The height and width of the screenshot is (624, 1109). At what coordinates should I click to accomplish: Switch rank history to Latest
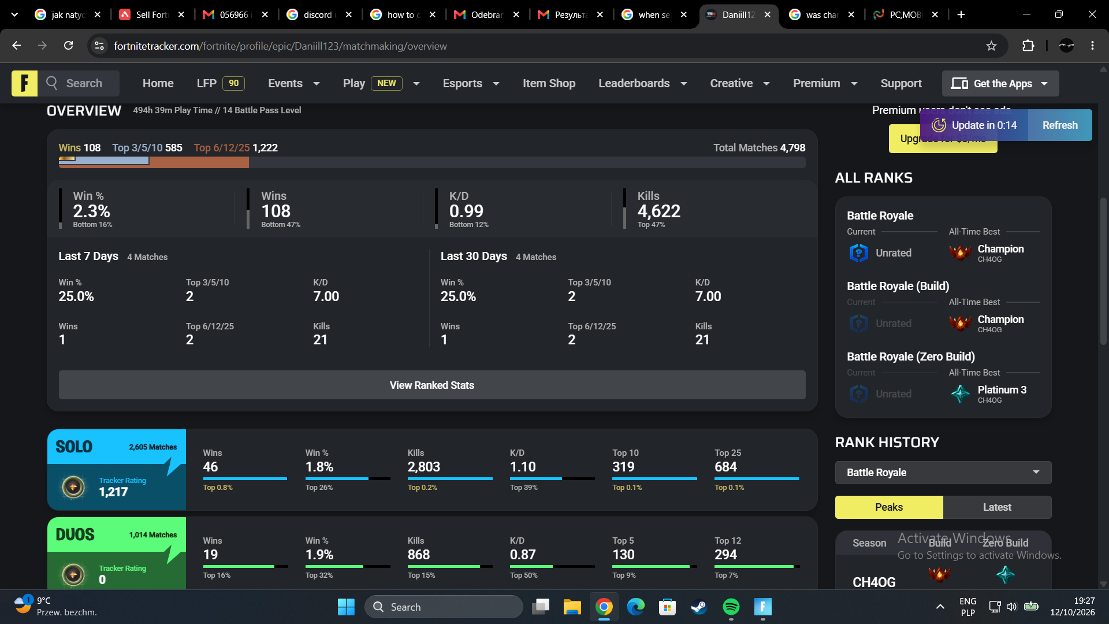[x=997, y=507]
